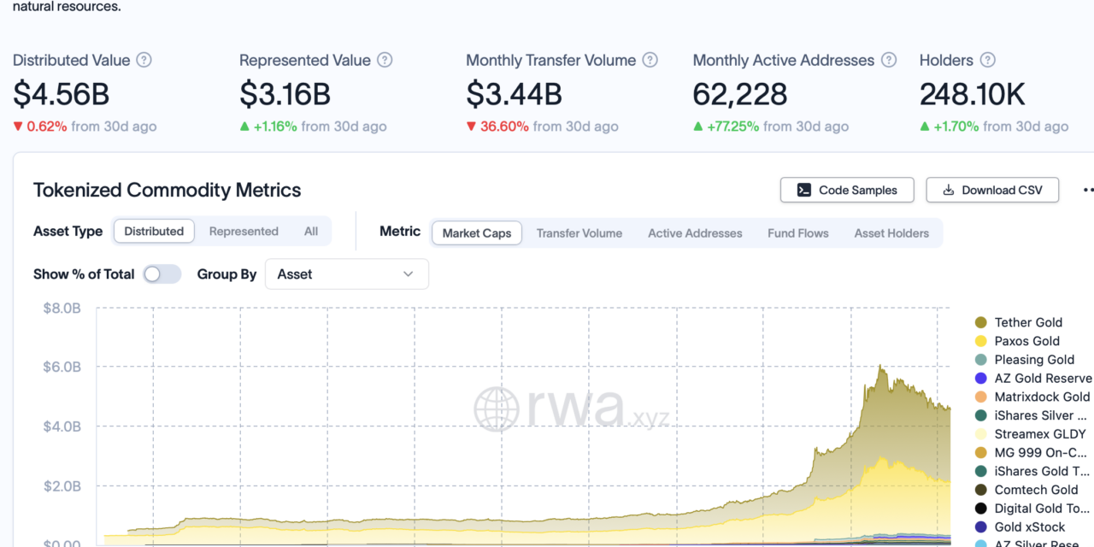
Task: Toggle Comtech Gold legend swatch
Action: click(981, 490)
